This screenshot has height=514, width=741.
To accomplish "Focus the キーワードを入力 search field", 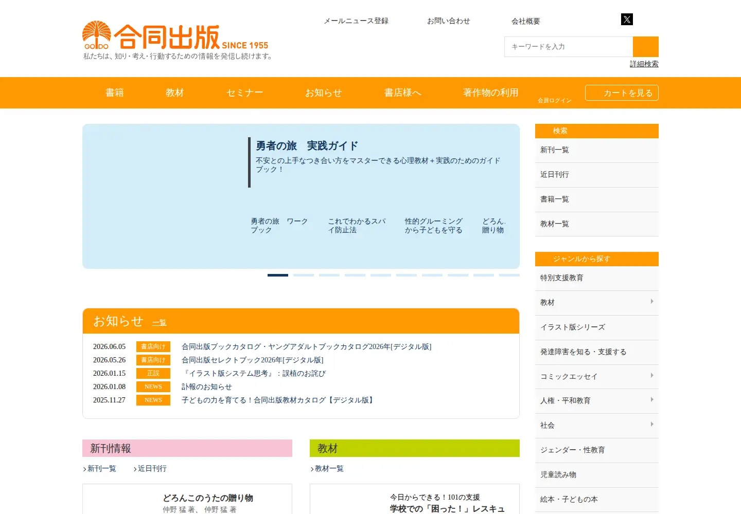I will coord(569,47).
